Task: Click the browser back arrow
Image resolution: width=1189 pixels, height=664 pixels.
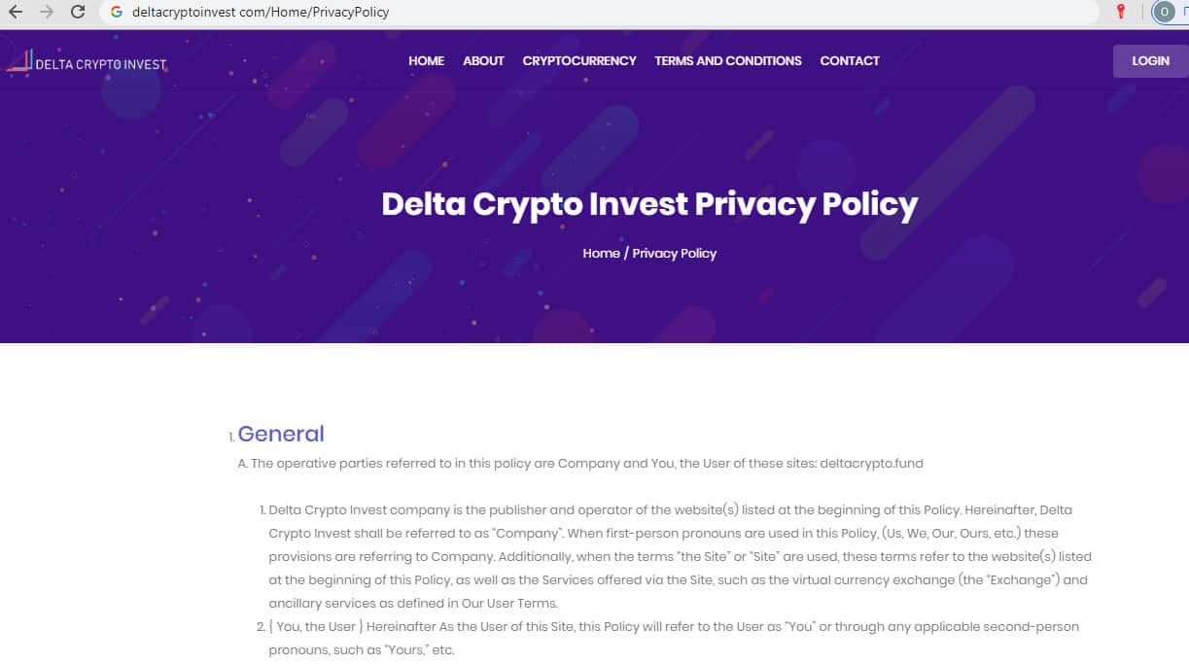Action: pyautogui.click(x=16, y=13)
